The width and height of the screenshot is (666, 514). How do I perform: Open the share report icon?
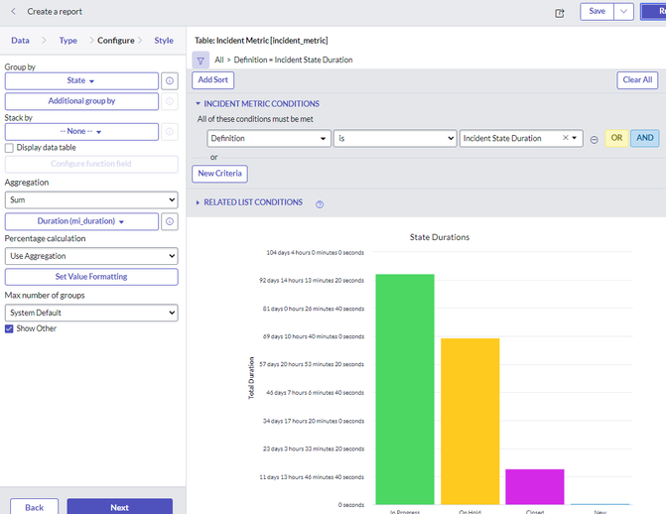(560, 13)
